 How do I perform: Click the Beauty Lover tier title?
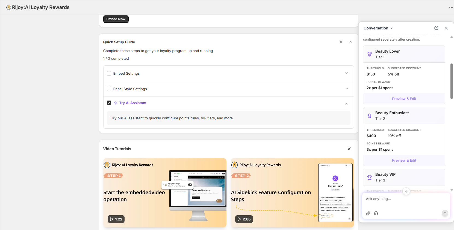coord(387,51)
